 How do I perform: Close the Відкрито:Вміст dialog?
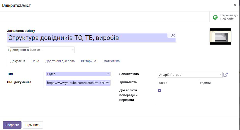point(235,5)
